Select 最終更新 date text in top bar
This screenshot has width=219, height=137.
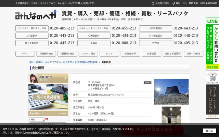tap(203, 3)
